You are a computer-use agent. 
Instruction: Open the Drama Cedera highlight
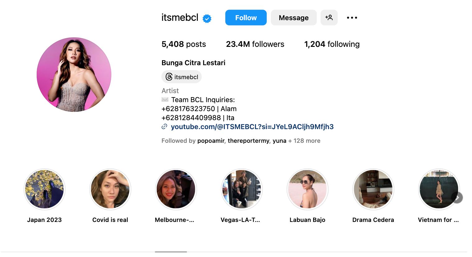373,189
